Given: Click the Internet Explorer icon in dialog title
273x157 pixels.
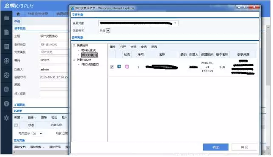Looking at the screenshot, I should (x=73, y=8).
